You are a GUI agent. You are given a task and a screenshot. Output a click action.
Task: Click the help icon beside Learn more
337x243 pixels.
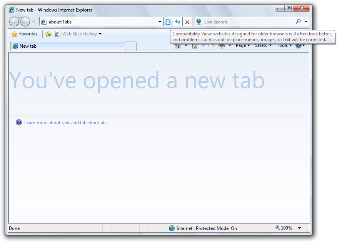(x=19, y=122)
